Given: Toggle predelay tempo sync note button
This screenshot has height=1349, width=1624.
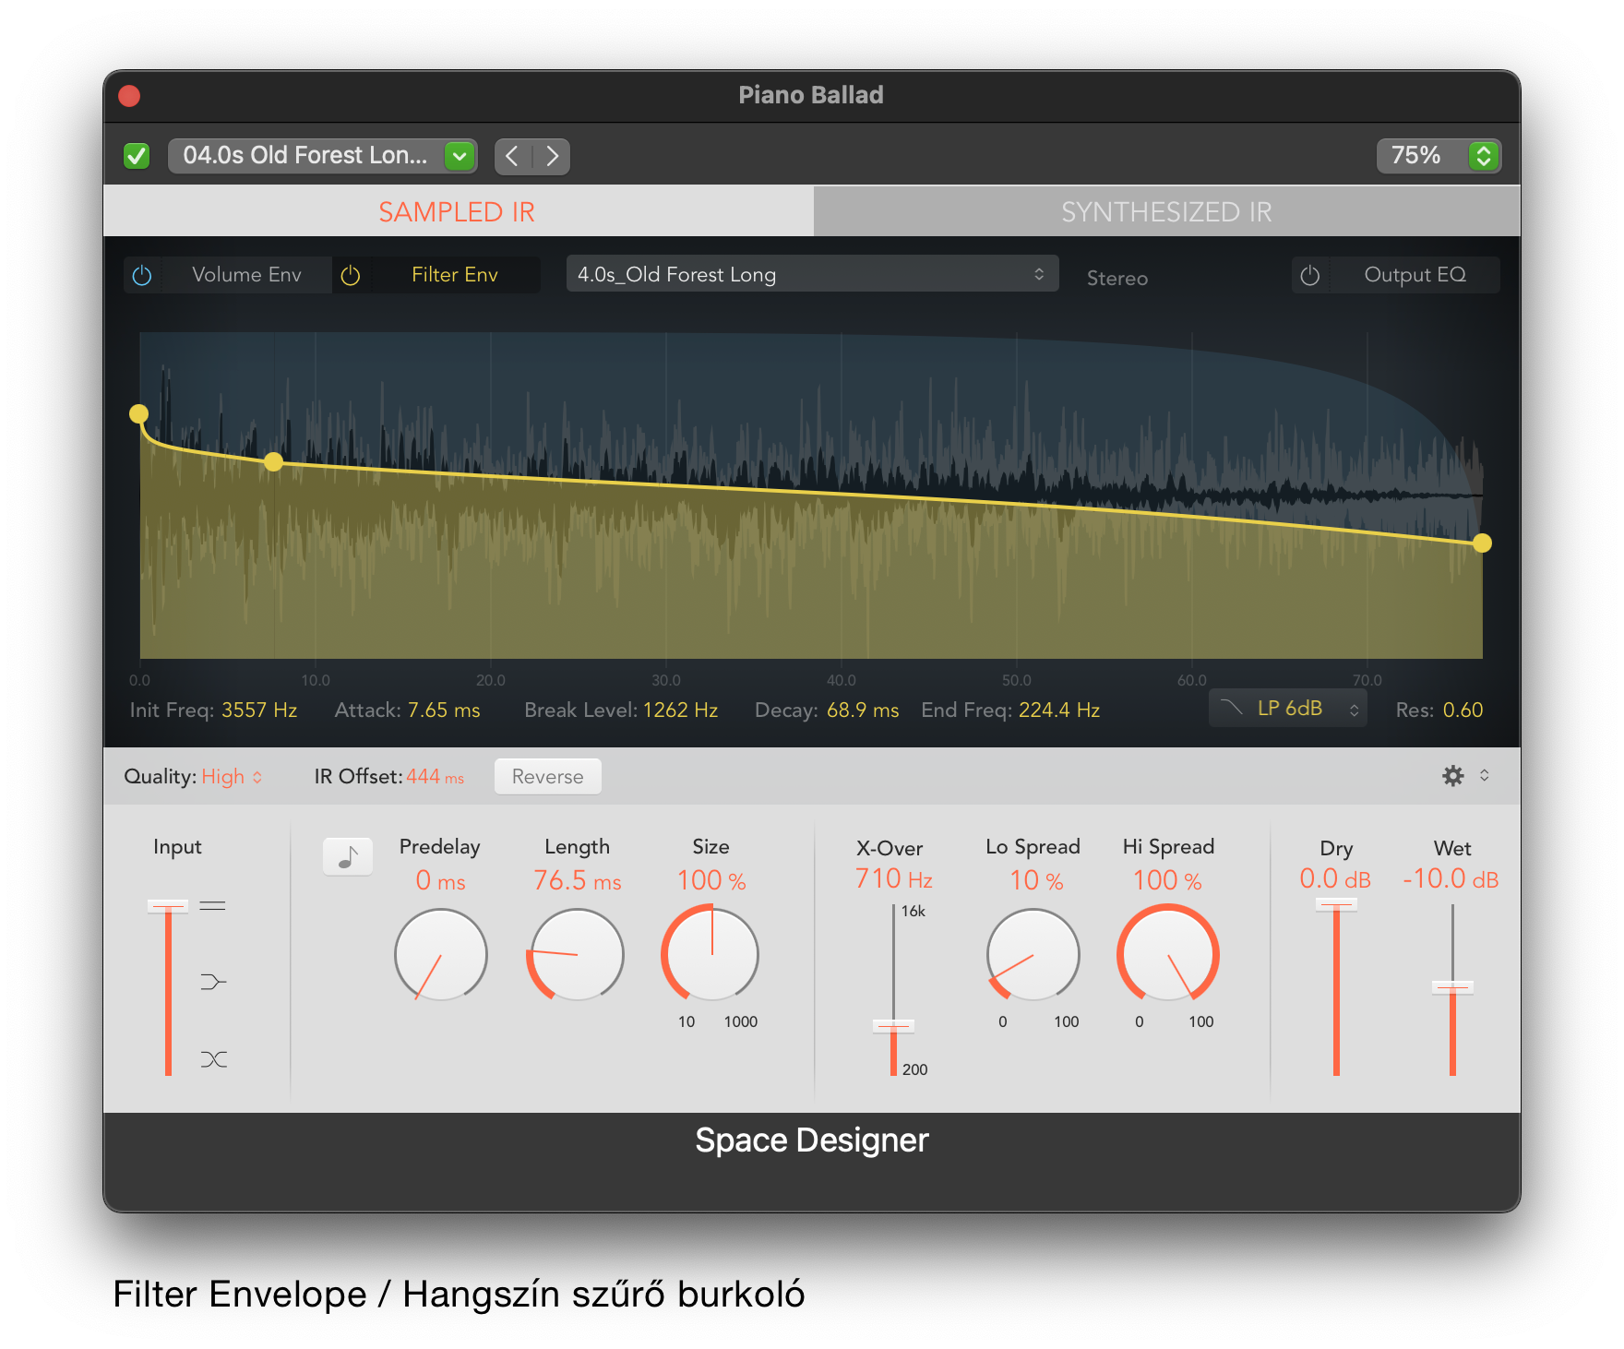Looking at the screenshot, I should (348, 857).
